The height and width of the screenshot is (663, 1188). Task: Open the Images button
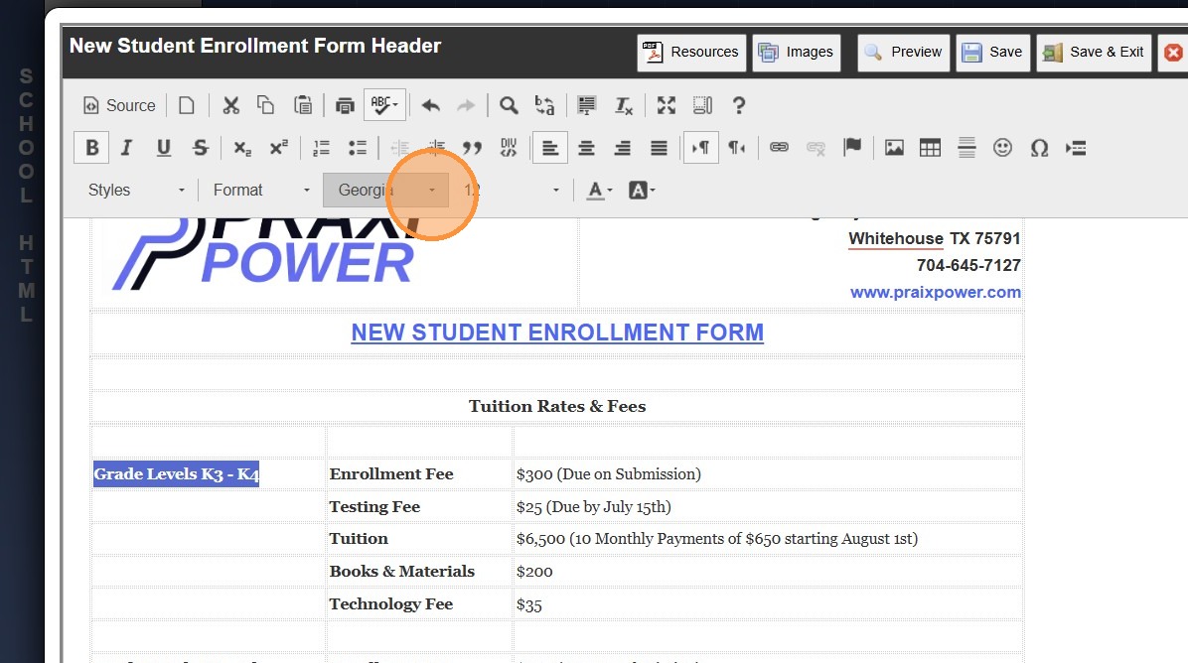[x=797, y=53]
